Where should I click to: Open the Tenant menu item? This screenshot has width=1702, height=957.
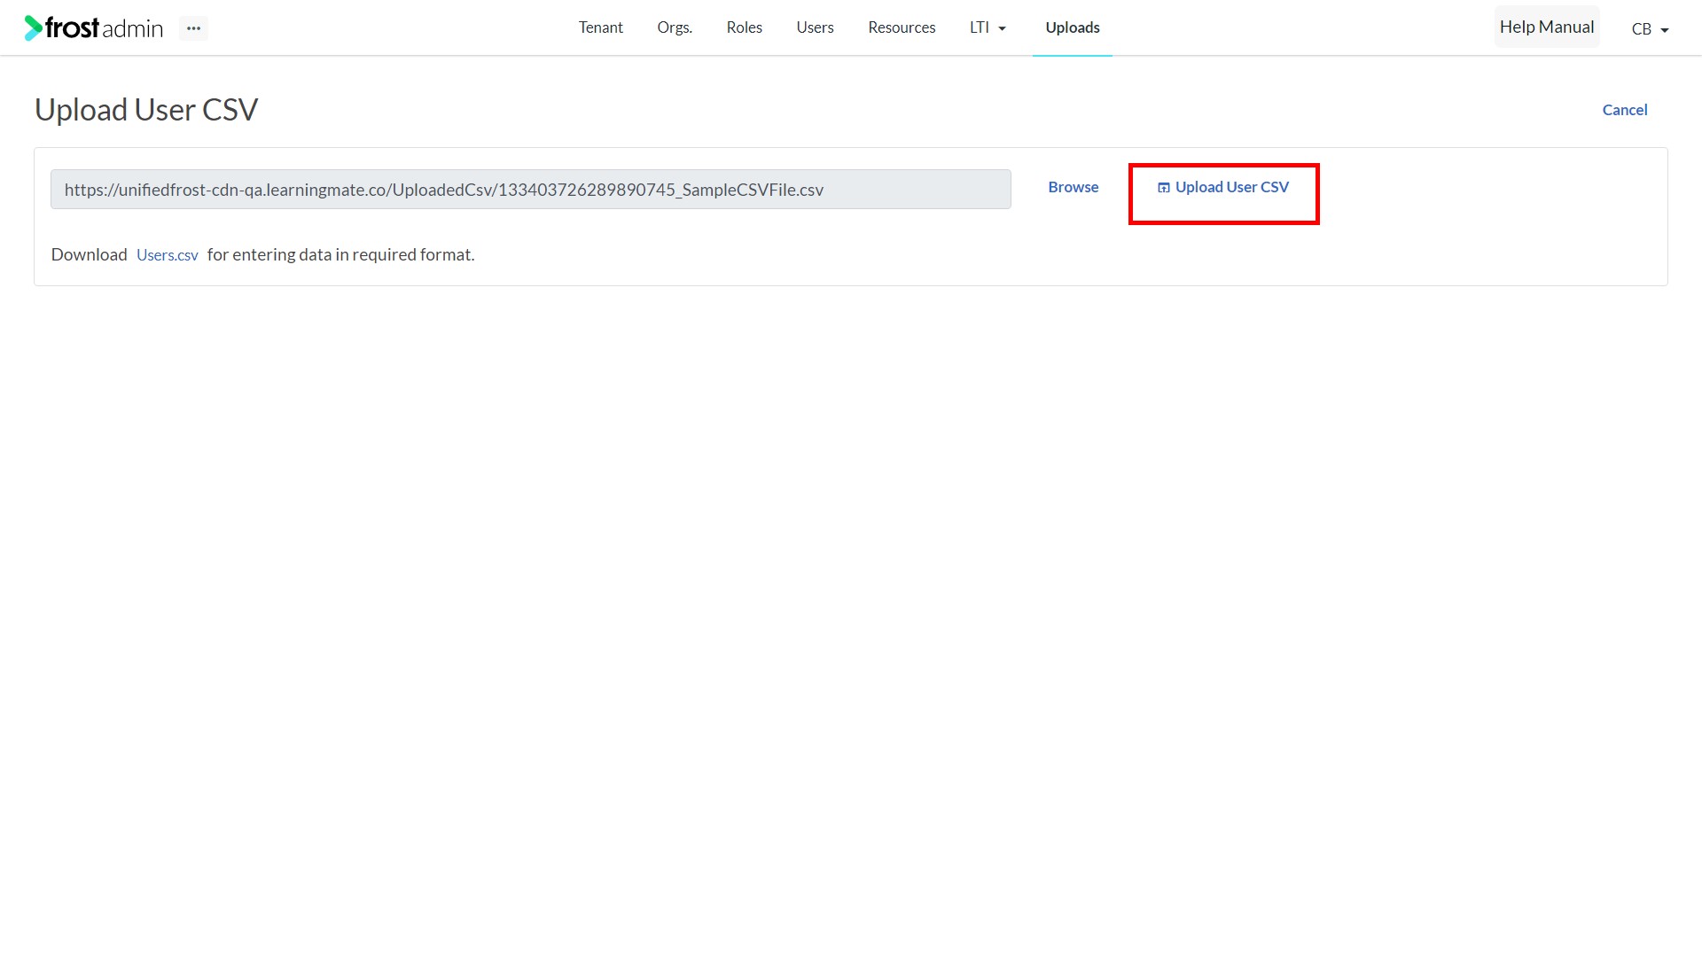point(601,27)
